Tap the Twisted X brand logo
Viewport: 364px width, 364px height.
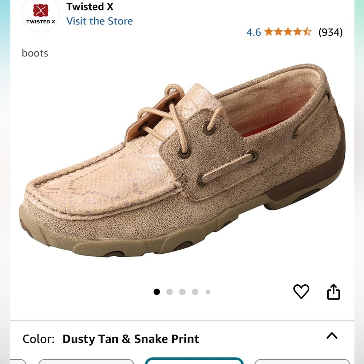point(41,15)
